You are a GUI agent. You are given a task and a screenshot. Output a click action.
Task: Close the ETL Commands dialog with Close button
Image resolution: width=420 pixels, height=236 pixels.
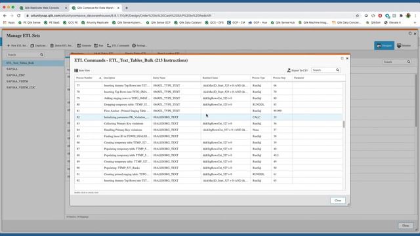[x=338, y=201]
